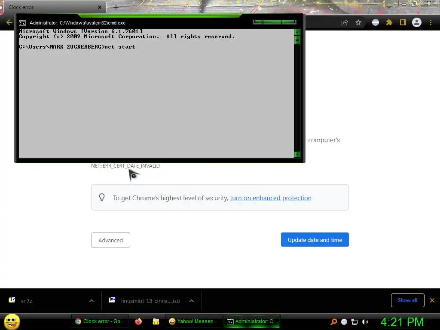The height and width of the screenshot is (330, 440).
Task: Open the Chrome profile avatar
Action: (x=417, y=22)
